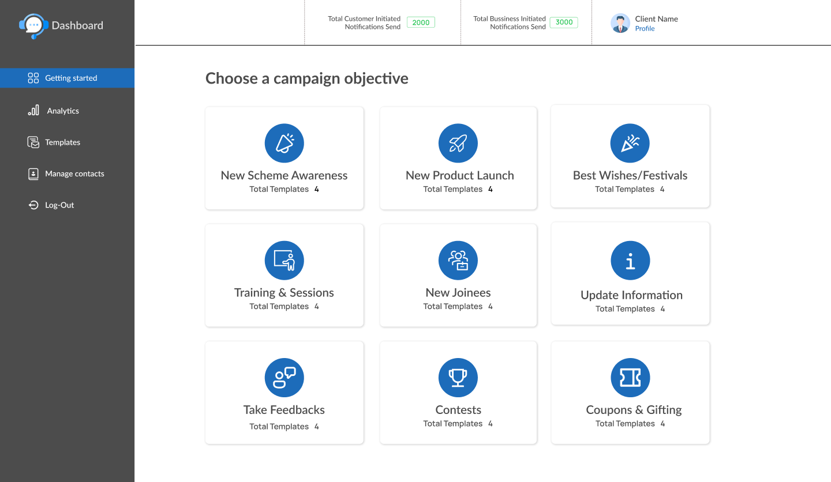This screenshot has height=482, width=831.
Task: Click the 2000 customer notifications count badge
Action: click(x=421, y=22)
